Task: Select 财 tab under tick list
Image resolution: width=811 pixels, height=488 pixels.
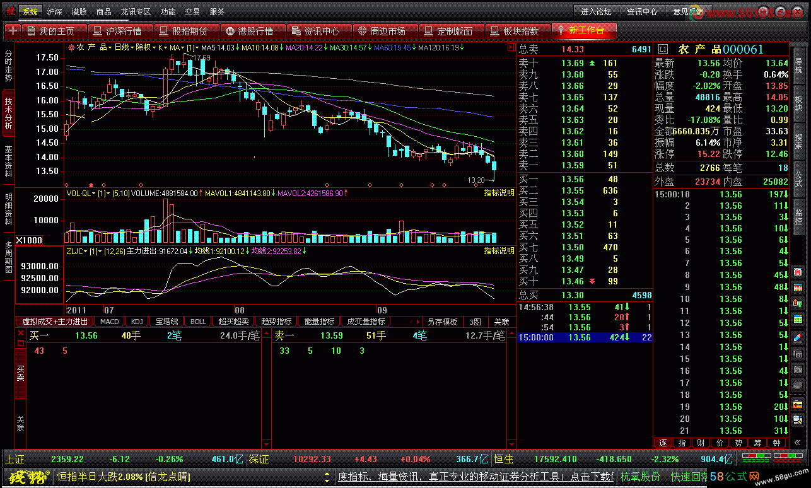Action: point(701,443)
